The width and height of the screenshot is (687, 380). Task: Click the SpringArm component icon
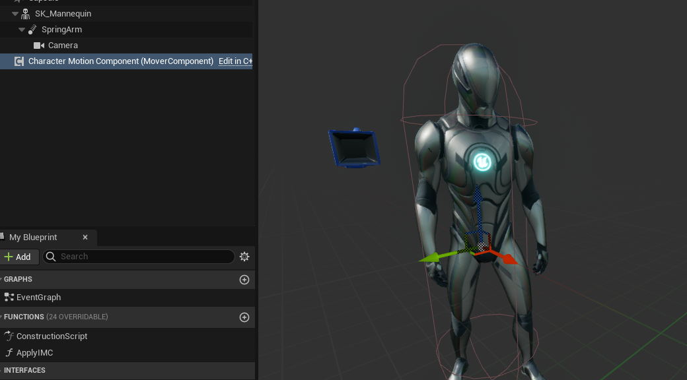[x=33, y=29]
